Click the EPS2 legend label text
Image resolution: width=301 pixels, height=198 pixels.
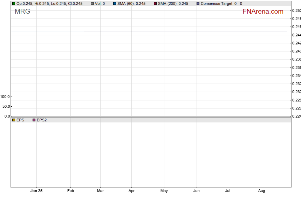click(42, 120)
